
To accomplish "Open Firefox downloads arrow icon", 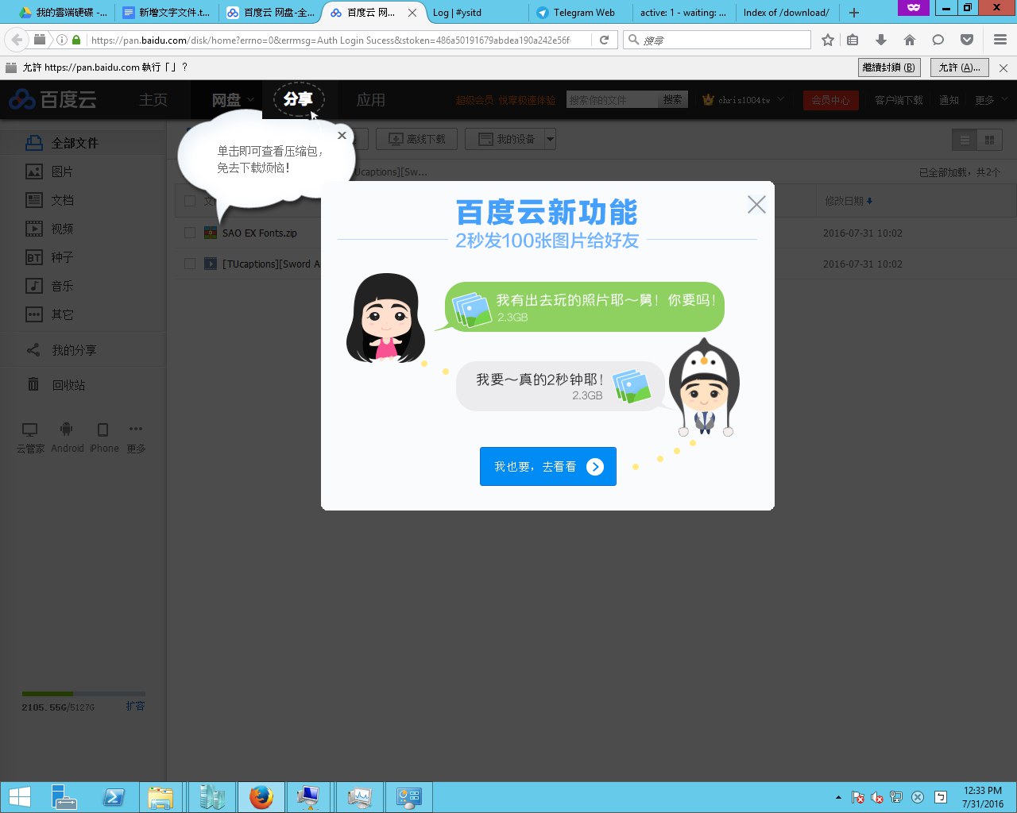I will [x=880, y=40].
